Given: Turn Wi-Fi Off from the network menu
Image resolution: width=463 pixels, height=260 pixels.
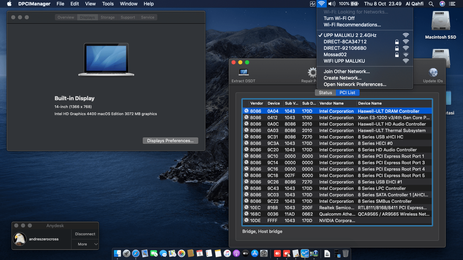Looking at the screenshot, I should coord(340,19).
